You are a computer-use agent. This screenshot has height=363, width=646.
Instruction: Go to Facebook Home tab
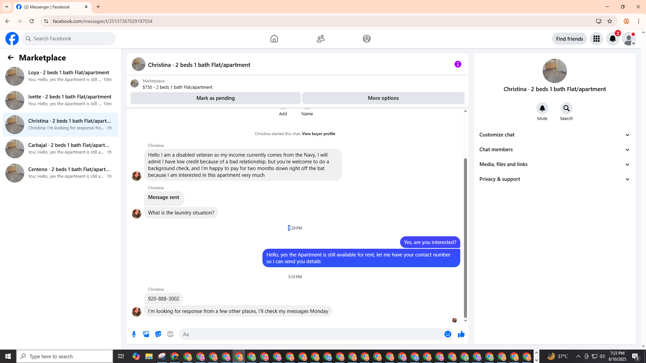[x=274, y=39]
